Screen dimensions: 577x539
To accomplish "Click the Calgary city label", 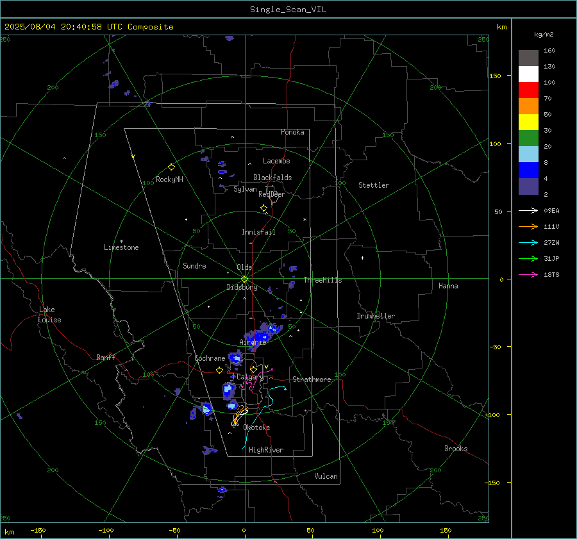I will (x=250, y=377).
